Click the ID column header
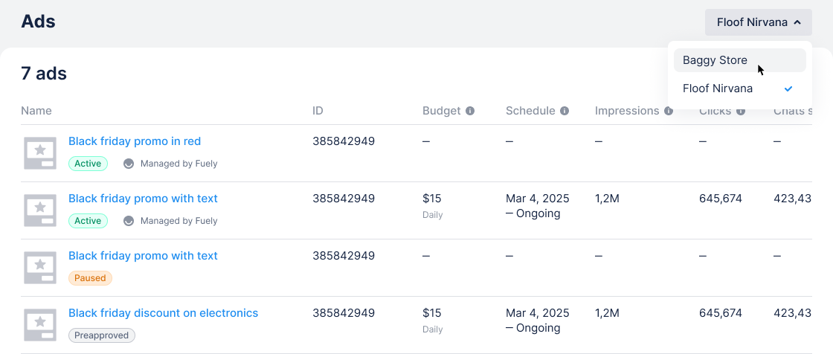833x354 pixels. point(318,111)
